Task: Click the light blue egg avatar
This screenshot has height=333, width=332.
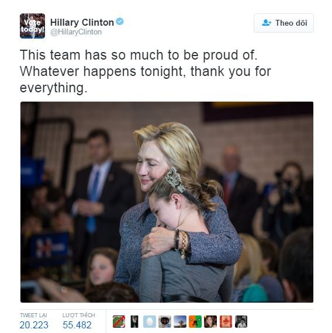Action: click(x=150, y=321)
